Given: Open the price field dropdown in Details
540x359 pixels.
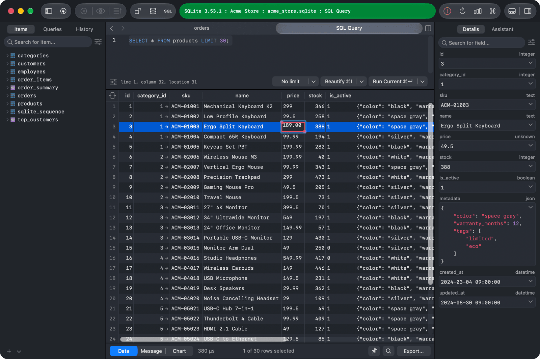Looking at the screenshot, I should pos(531,146).
